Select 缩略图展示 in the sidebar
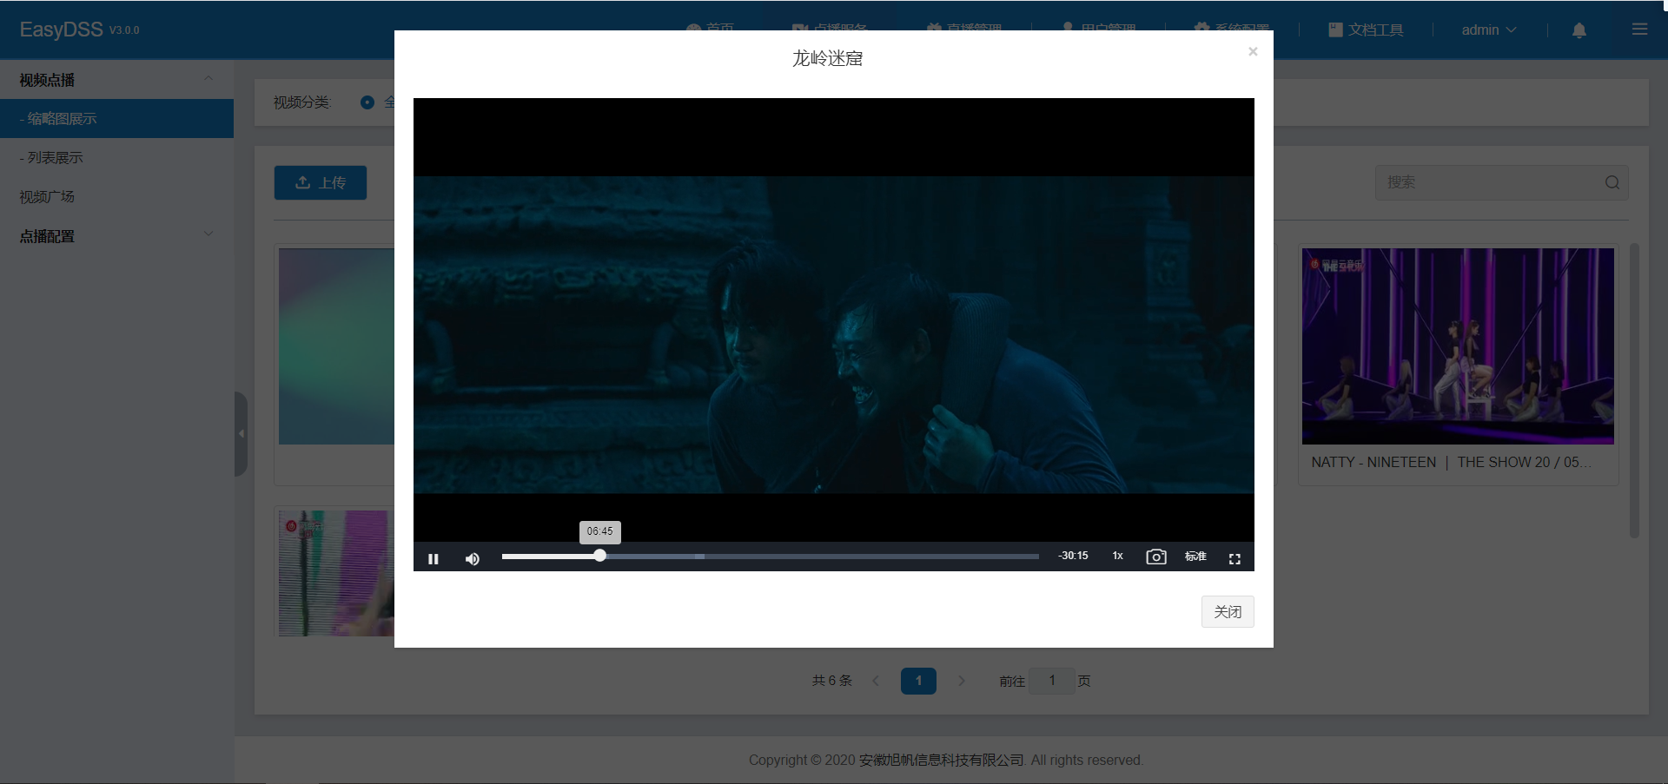The height and width of the screenshot is (784, 1668). 116,118
